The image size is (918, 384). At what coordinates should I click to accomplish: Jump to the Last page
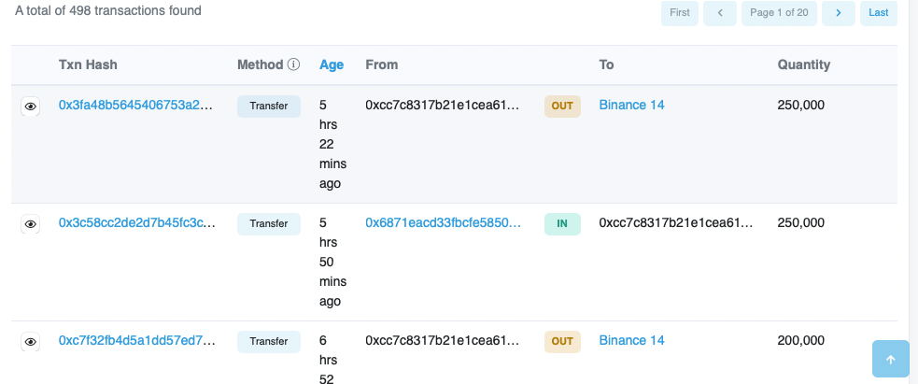(878, 13)
